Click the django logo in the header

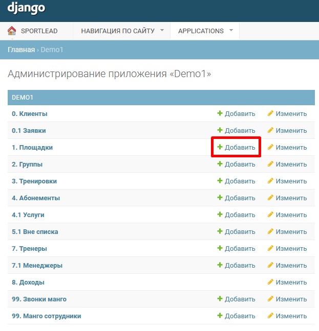[x=26, y=9]
